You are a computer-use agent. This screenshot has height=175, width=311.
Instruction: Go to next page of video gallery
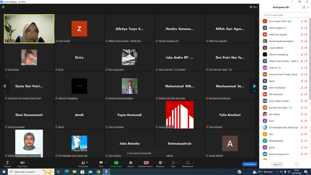(x=255, y=86)
